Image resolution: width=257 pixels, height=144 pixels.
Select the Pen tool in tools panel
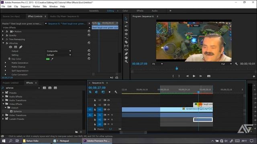tap(126, 54)
